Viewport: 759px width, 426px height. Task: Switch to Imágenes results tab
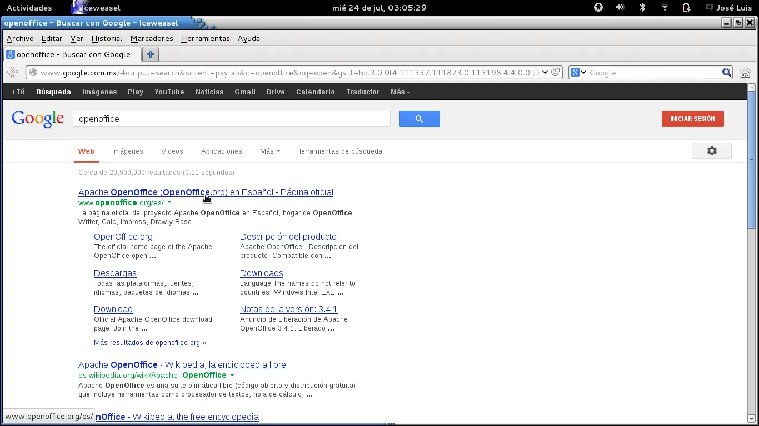click(127, 151)
